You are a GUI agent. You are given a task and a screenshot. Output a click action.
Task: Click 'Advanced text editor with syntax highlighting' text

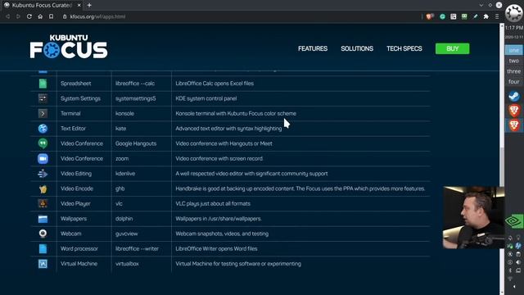[228, 129]
